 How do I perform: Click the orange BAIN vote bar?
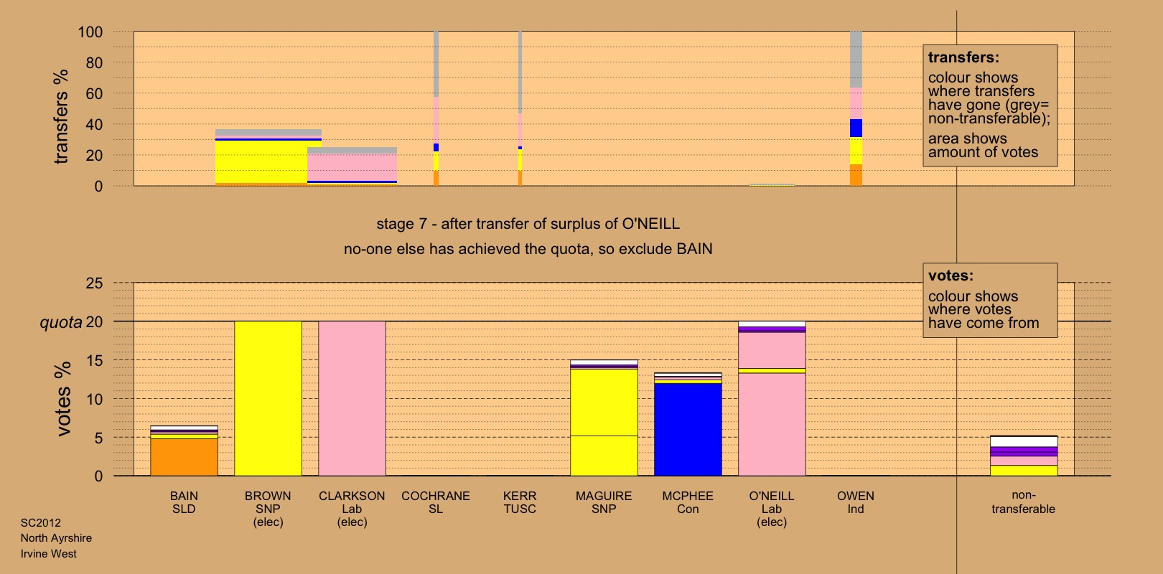(184, 456)
